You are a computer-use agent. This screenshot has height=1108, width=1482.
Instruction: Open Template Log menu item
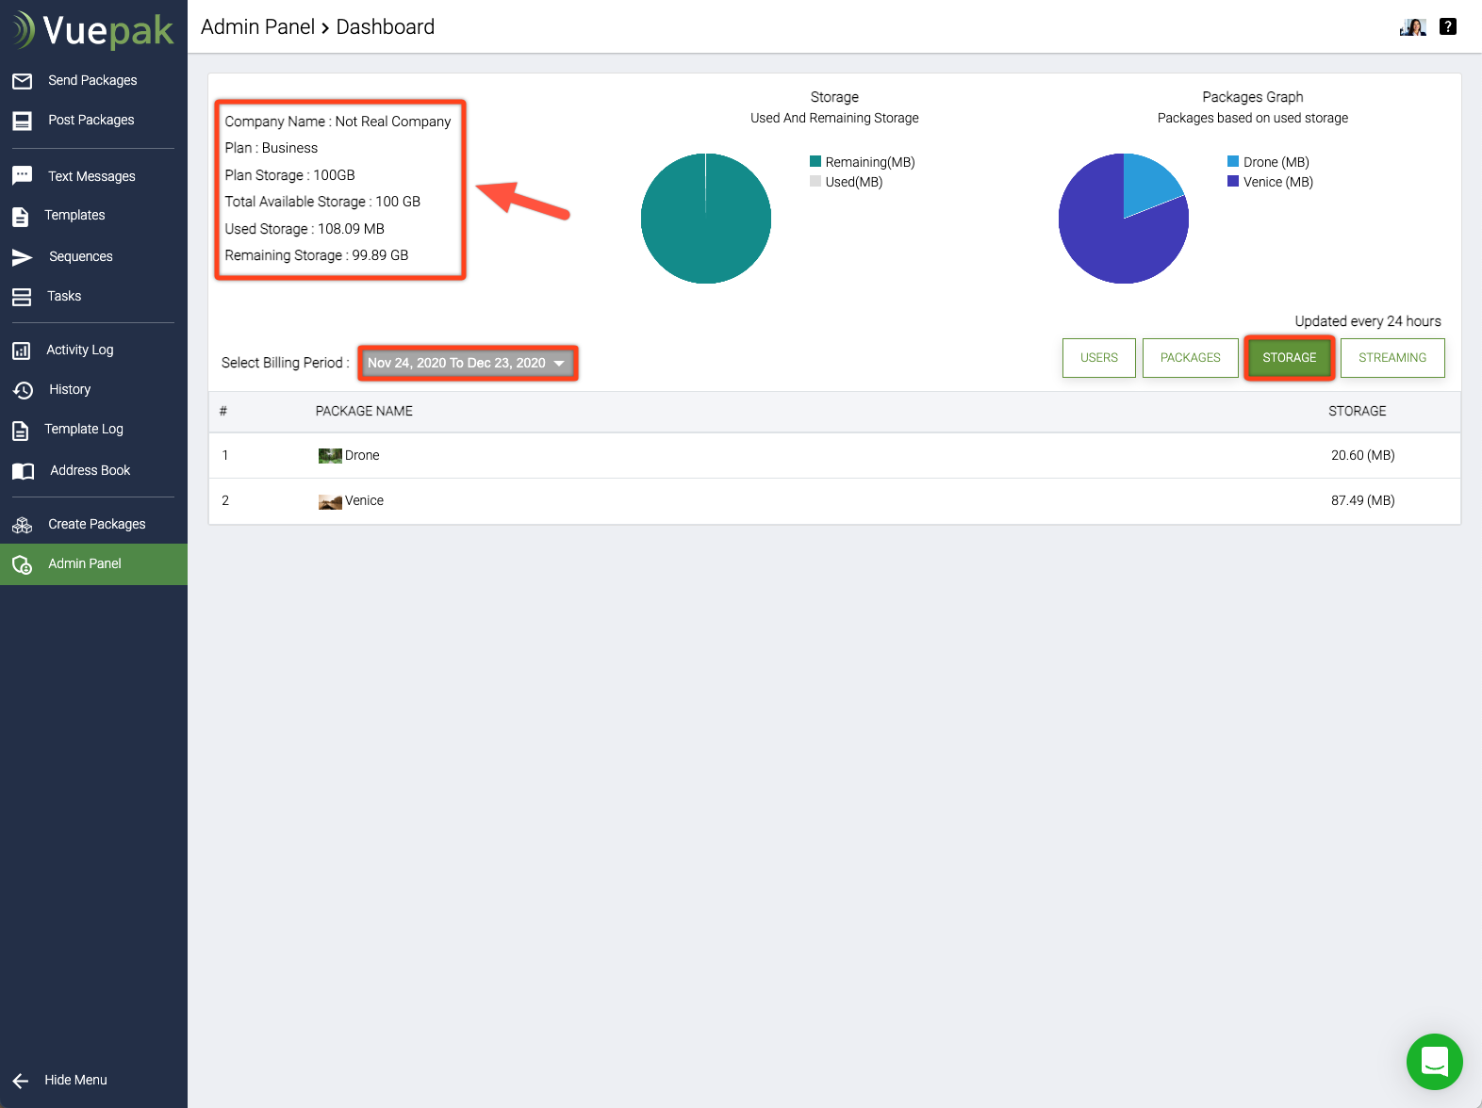click(84, 429)
